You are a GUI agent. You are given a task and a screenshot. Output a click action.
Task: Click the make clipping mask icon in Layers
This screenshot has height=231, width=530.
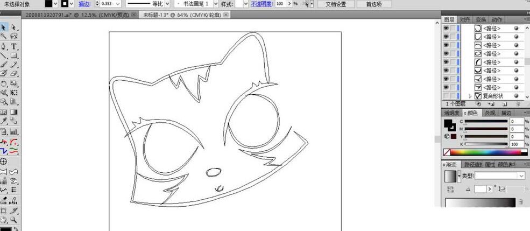(478, 104)
